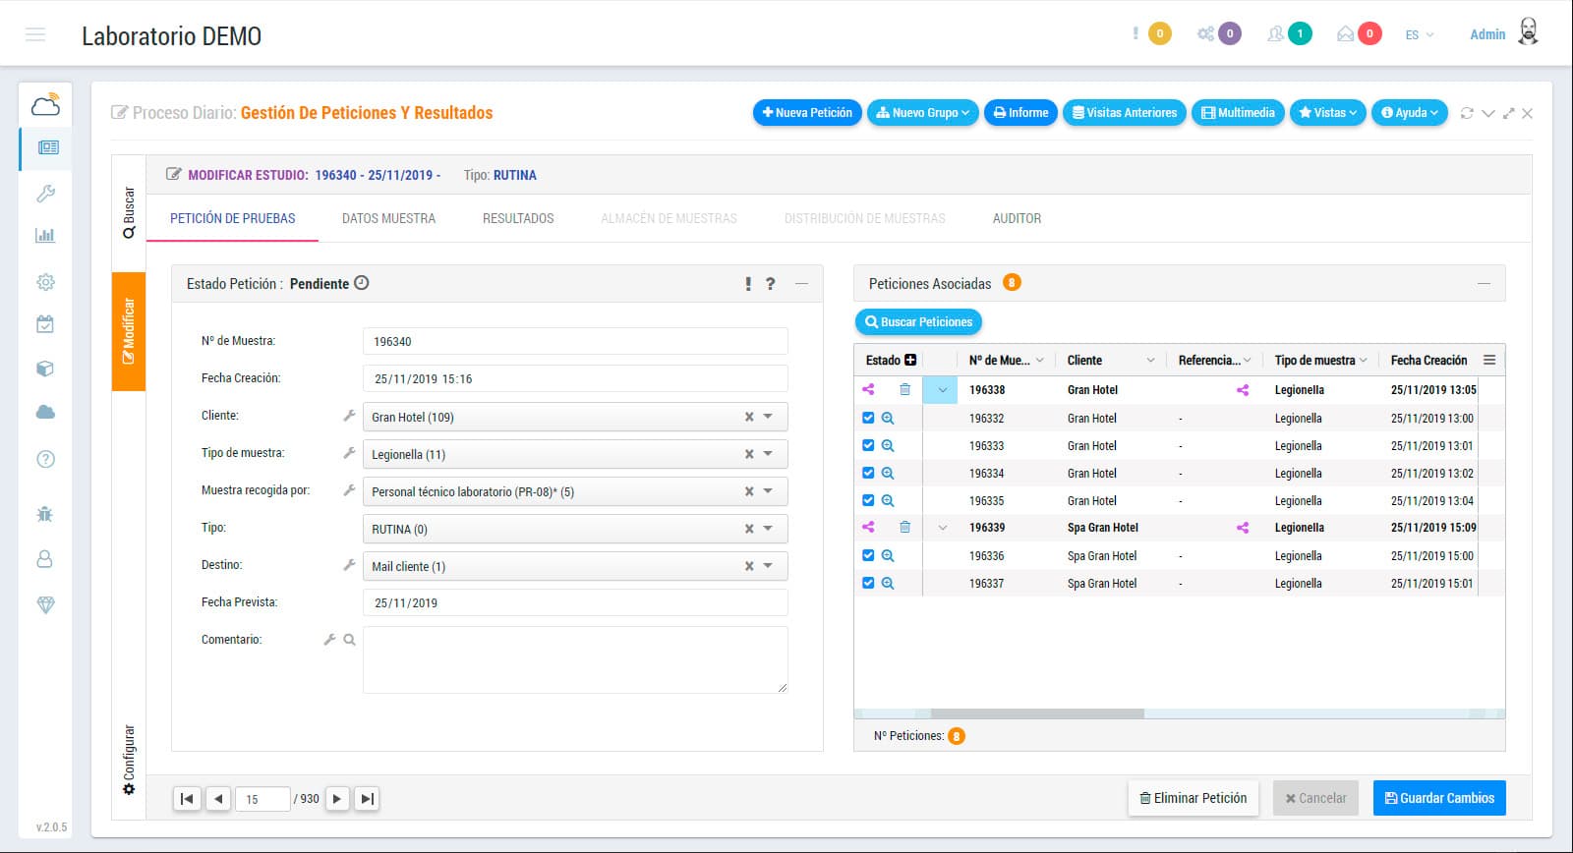
Task: Collapse the 196338 group row chevron
Action: [941, 390]
